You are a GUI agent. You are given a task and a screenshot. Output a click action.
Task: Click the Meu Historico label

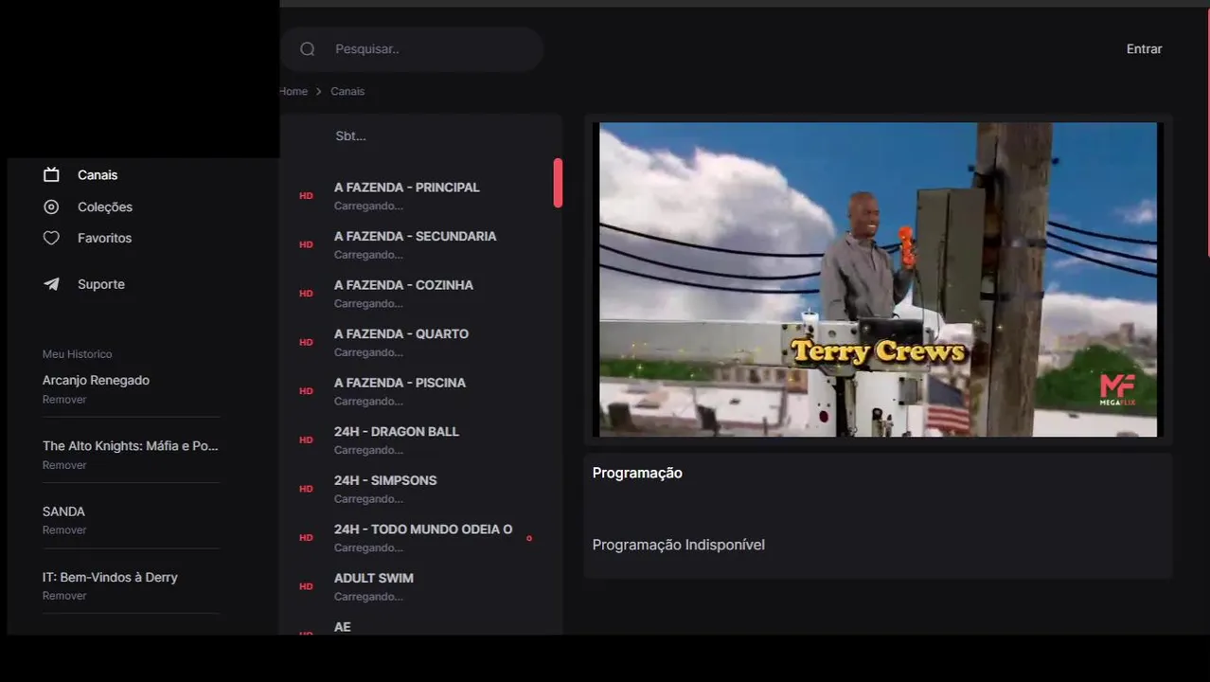pyautogui.click(x=77, y=354)
